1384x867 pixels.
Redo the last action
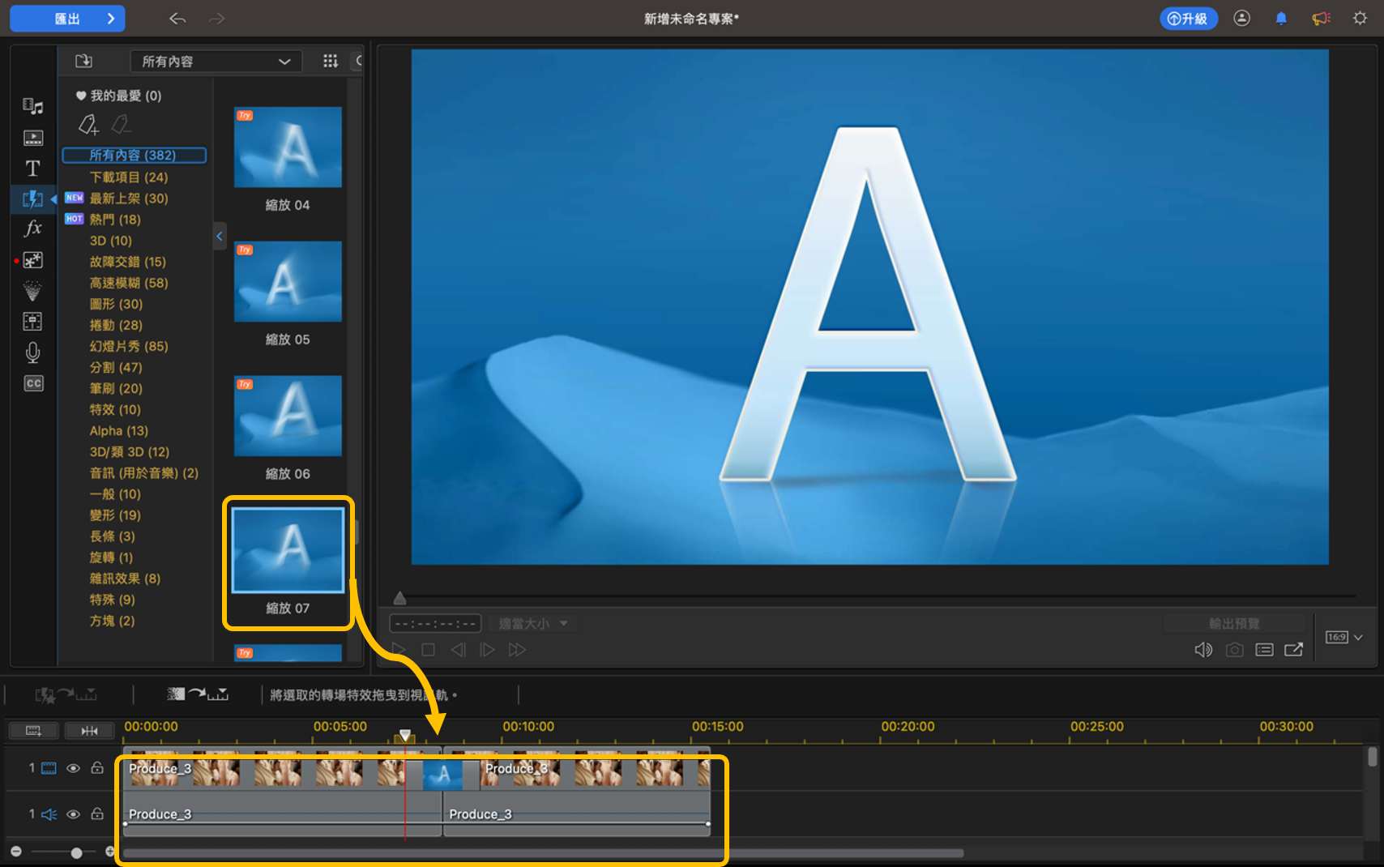coord(216,19)
